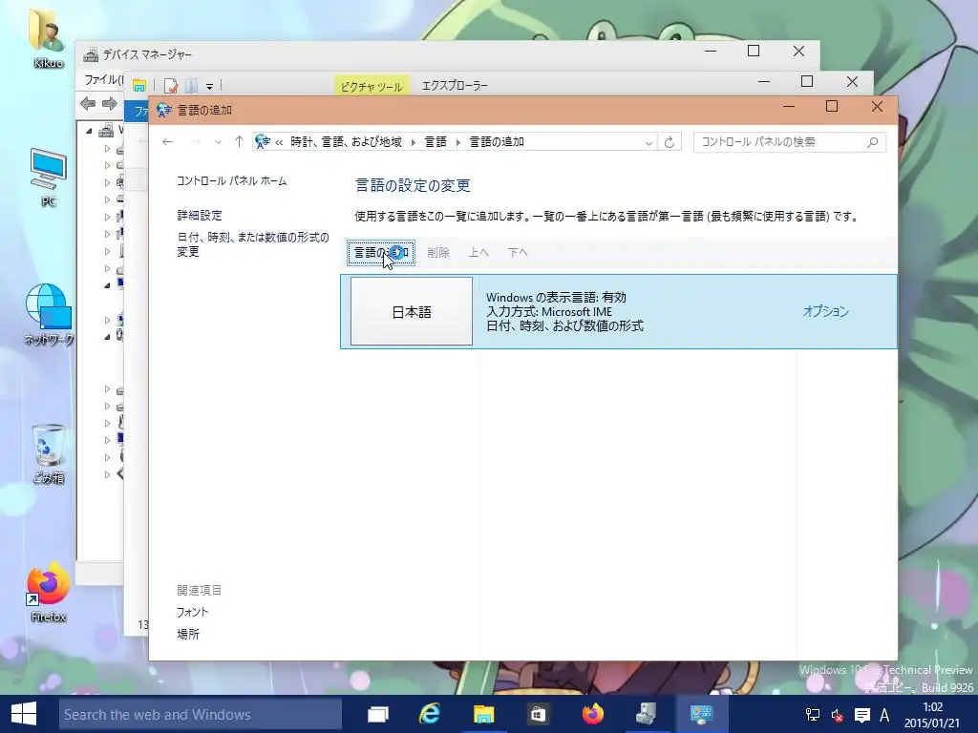This screenshot has width=978, height=733.
Task: Minimize the 言語の追加 window
Action: click(x=788, y=107)
